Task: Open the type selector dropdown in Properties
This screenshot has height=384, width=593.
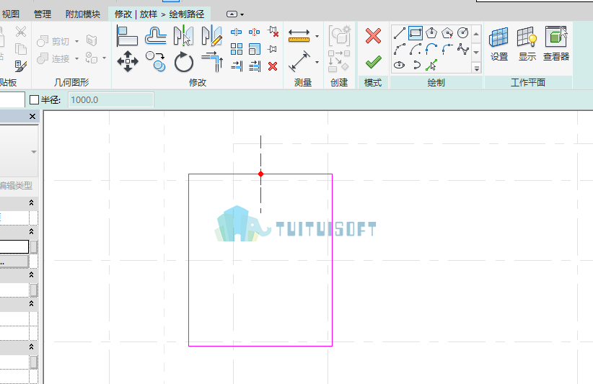Action: coord(34,152)
